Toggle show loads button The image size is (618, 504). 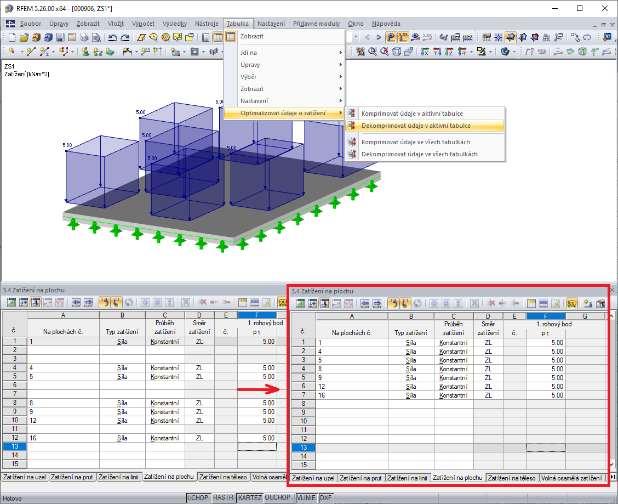pos(391,37)
